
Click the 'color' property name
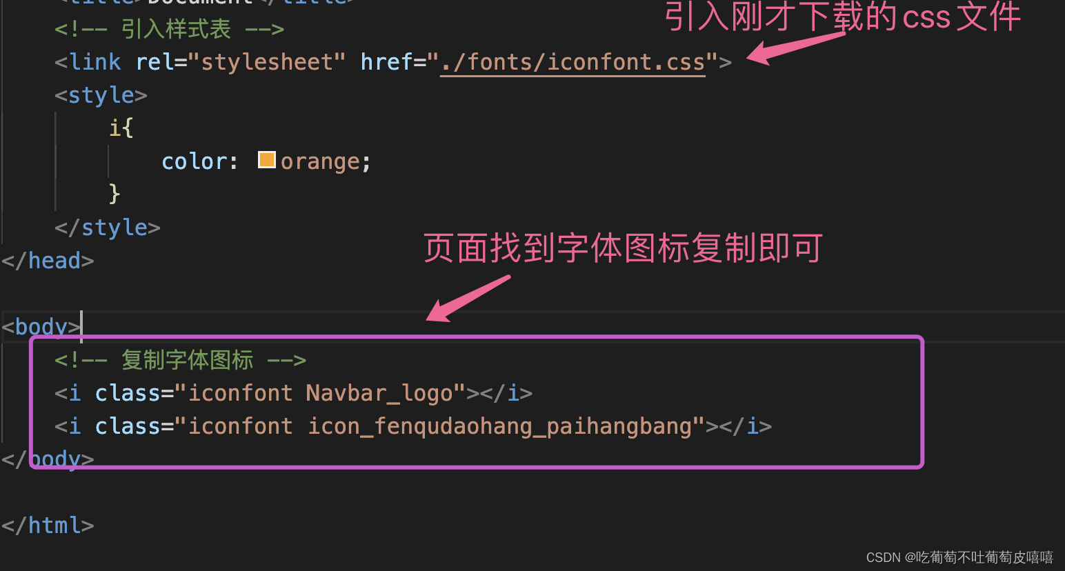point(194,161)
